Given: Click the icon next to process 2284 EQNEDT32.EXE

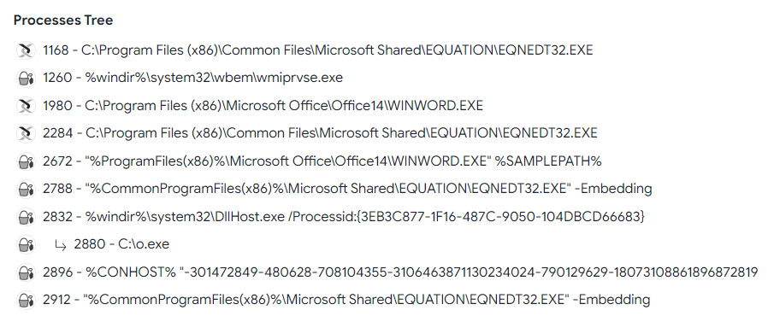Looking at the screenshot, I should tap(25, 133).
